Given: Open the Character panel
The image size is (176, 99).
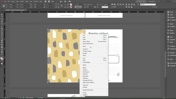Looking at the screenshot, I should tap(171, 53).
